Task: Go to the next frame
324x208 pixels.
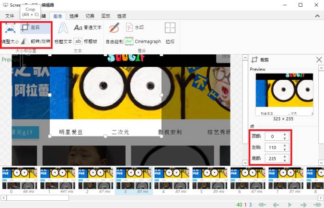Action: (303, 205)
